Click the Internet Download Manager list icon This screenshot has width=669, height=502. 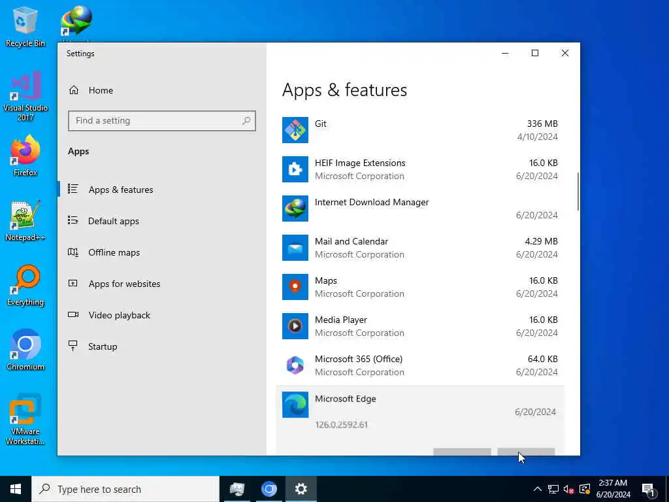tap(295, 209)
